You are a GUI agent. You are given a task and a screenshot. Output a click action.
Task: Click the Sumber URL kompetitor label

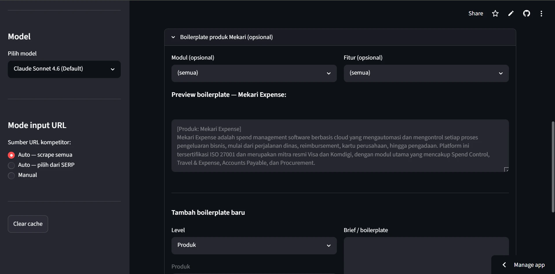pyautogui.click(x=39, y=142)
